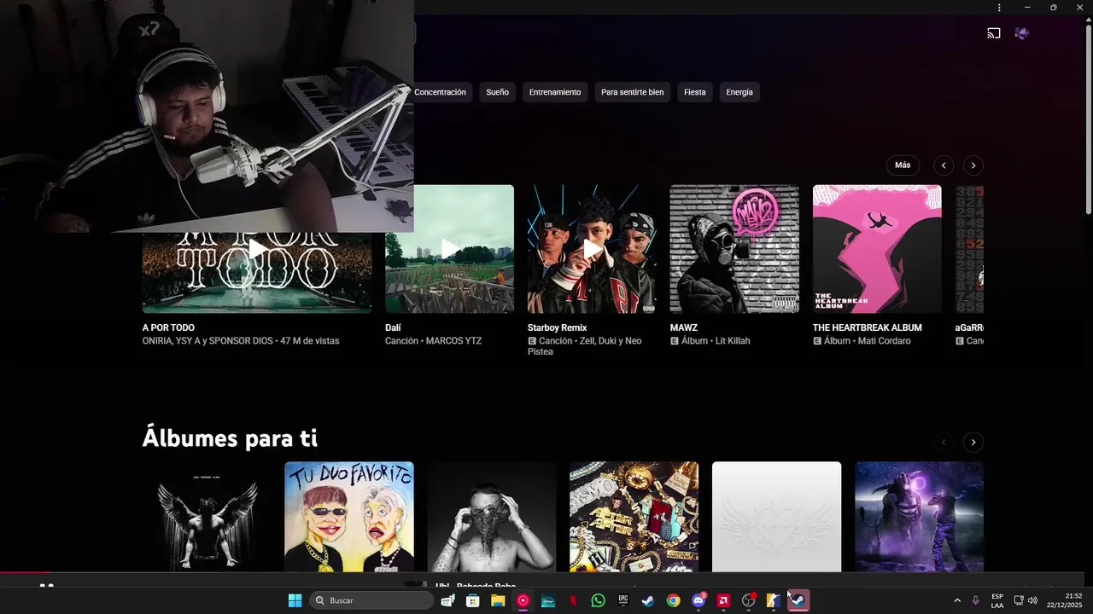Select the Entrenamiento mood chip
This screenshot has height=614, width=1093.
[555, 92]
